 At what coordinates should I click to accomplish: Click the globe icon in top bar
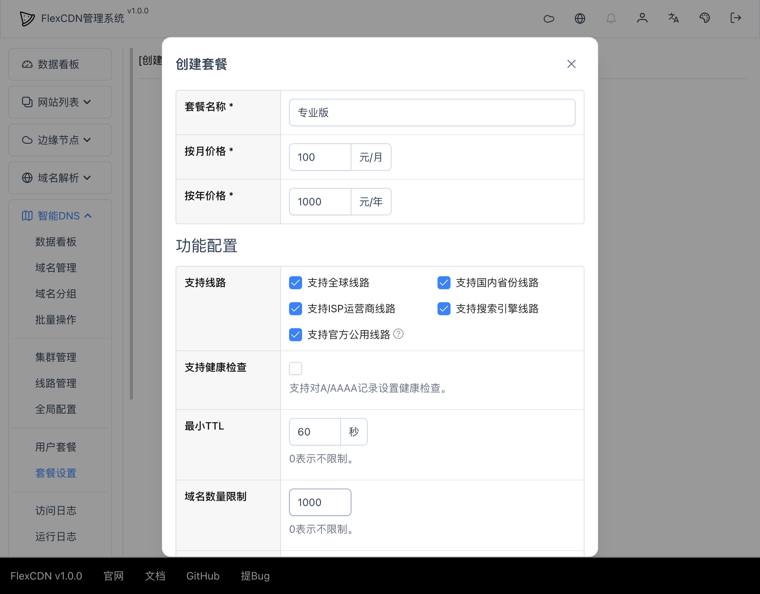[580, 18]
